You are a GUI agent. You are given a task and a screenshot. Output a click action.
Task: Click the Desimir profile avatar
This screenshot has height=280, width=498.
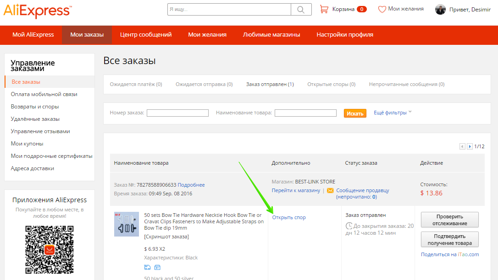(441, 10)
